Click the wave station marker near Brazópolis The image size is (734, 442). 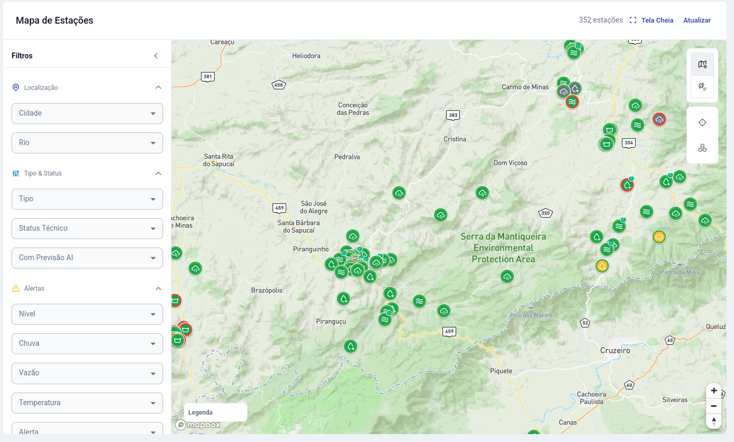point(342,272)
